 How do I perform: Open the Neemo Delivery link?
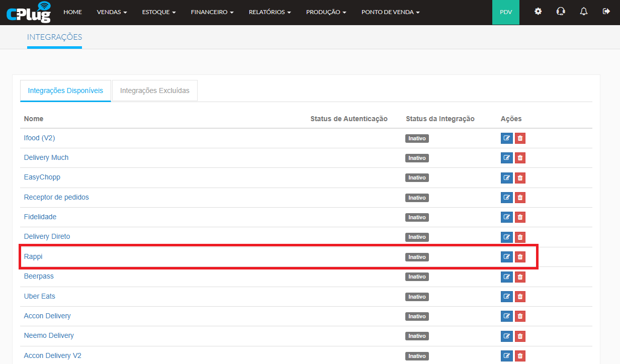49,335
